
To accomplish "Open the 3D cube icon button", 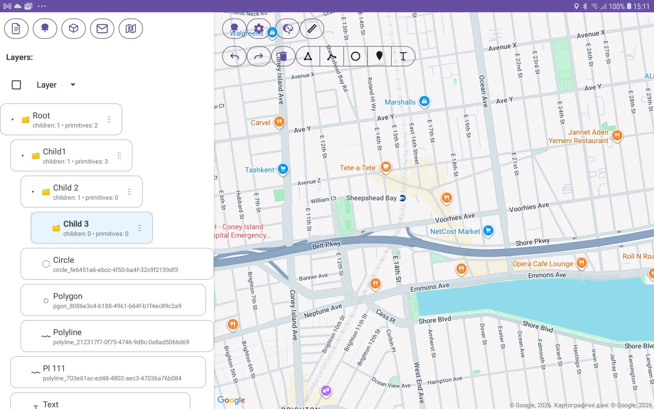I will coord(73,29).
